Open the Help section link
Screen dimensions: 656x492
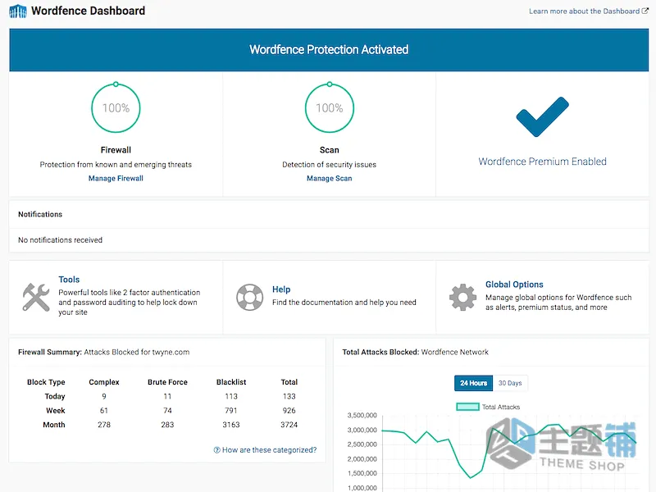281,289
